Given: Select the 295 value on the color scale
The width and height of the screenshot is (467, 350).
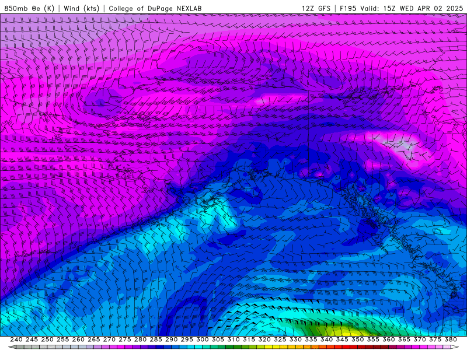Looking at the screenshot, I should 187,339.
